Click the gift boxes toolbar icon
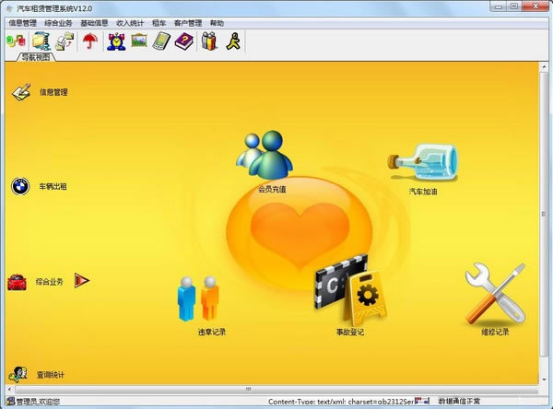Image resolution: width=553 pixels, height=409 pixels. tap(209, 41)
